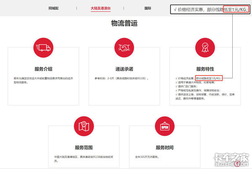Click the back-to-top arrow icon
Viewport: 252px width, 169px height.
point(237,164)
